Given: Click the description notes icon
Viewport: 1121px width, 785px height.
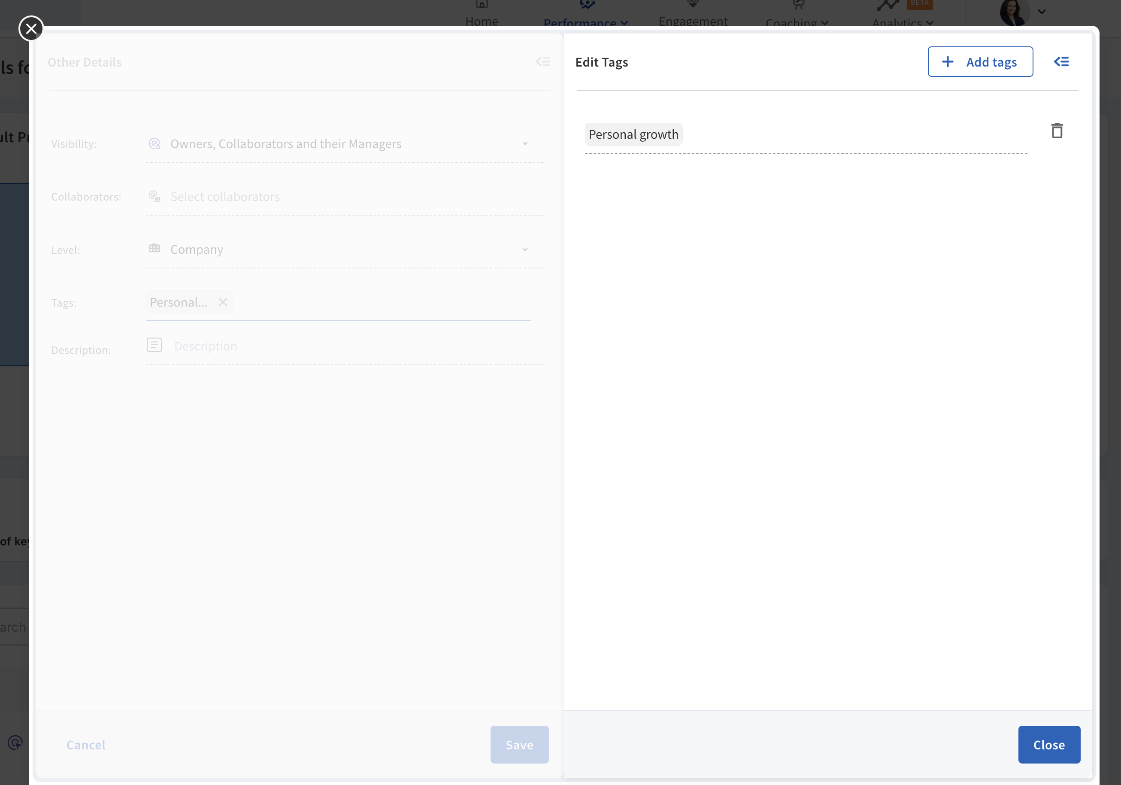Looking at the screenshot, I should (154, 345).
